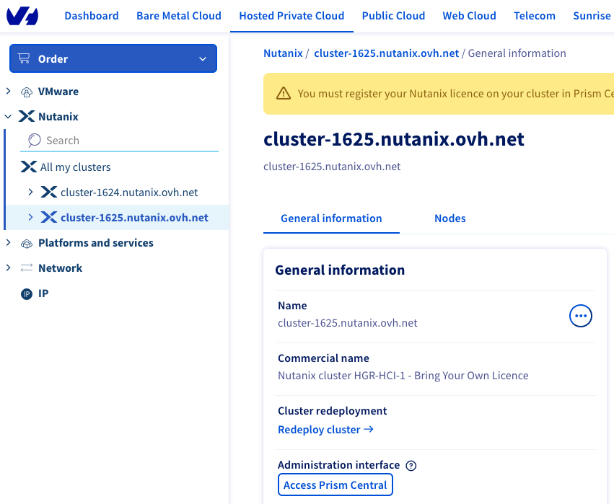
Task: Select the General information tab
Action: pos(331,218)
